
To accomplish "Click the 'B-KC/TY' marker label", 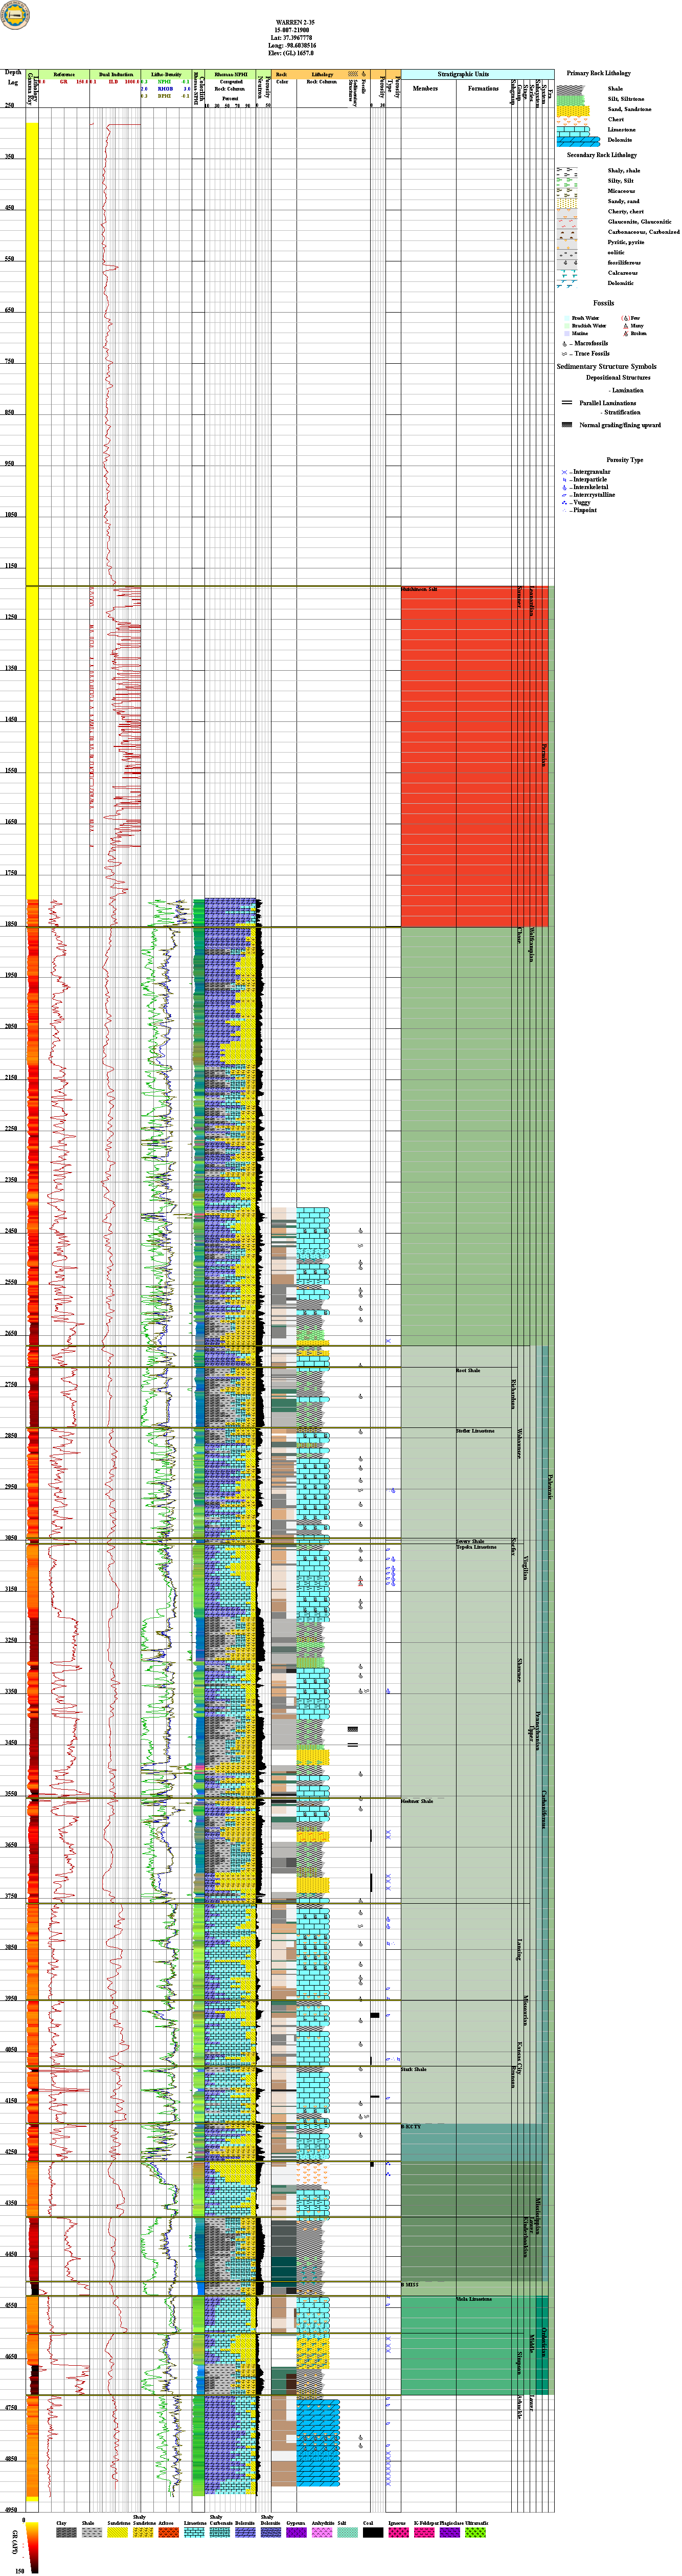I will click(411, 2127).
